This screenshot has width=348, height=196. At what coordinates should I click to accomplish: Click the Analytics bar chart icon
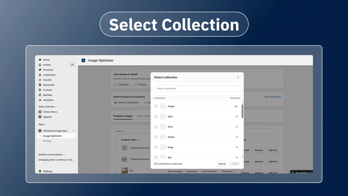(x=40, y=100)
